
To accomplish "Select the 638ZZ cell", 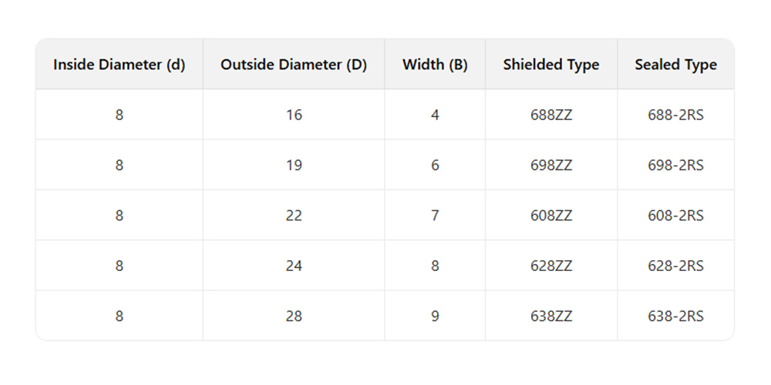I will 551,316.
